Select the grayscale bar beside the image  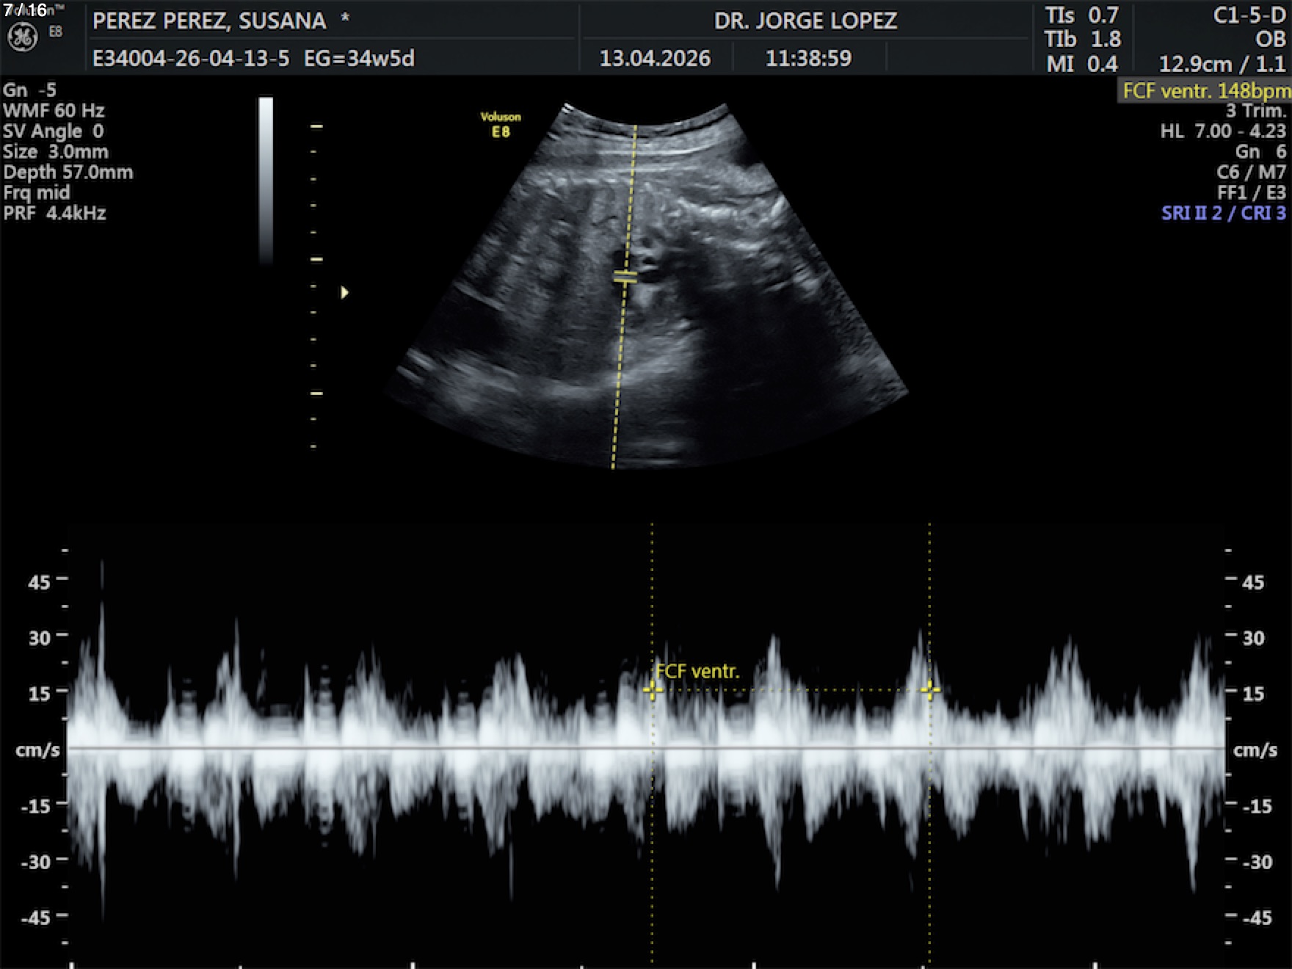click(266, 180)
